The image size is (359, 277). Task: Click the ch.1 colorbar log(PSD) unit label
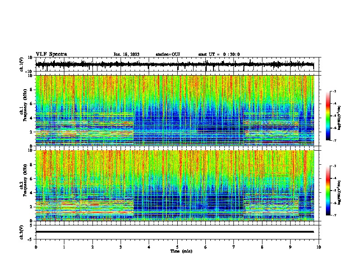(340, 118)
